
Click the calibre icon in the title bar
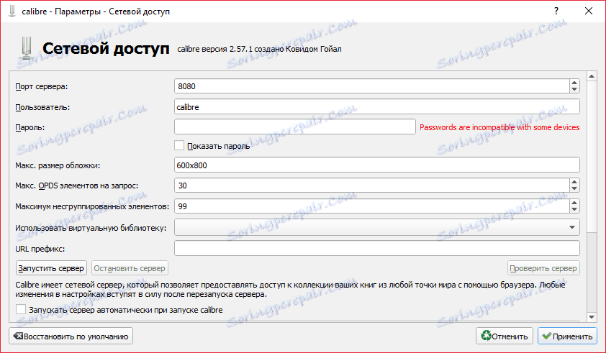12,11
